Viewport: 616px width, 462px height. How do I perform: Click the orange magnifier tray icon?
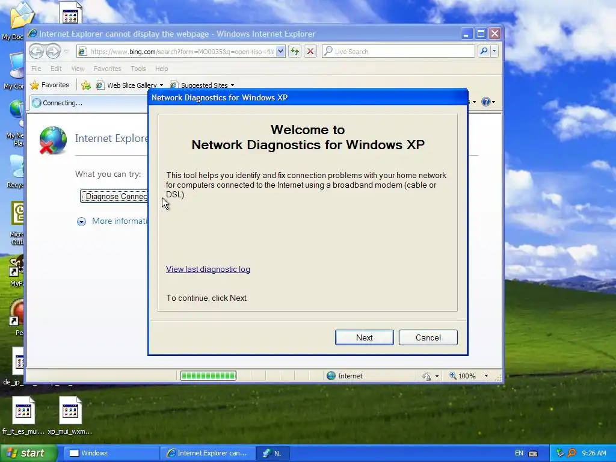pos(571,453)
